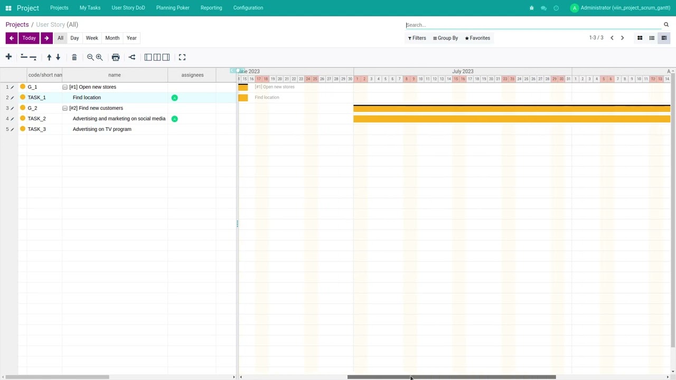Screen dimensions: 676x380
Task: Edit row 5 with pencil icon
Action: [x=12, y=129]
